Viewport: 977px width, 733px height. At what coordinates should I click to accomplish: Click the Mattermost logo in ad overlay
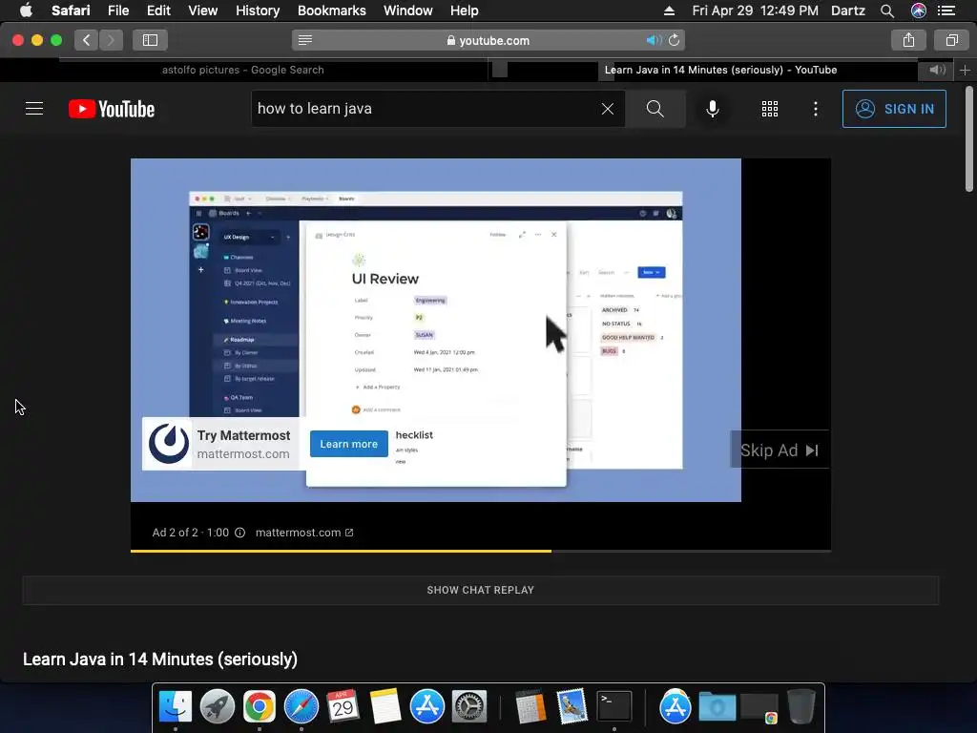[168, 444]
